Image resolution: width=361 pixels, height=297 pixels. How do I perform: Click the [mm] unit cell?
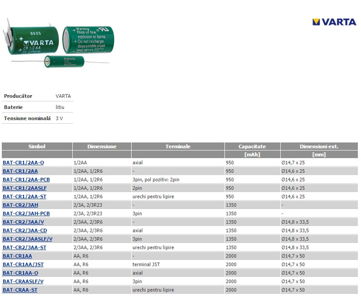(x=319, y=155)
